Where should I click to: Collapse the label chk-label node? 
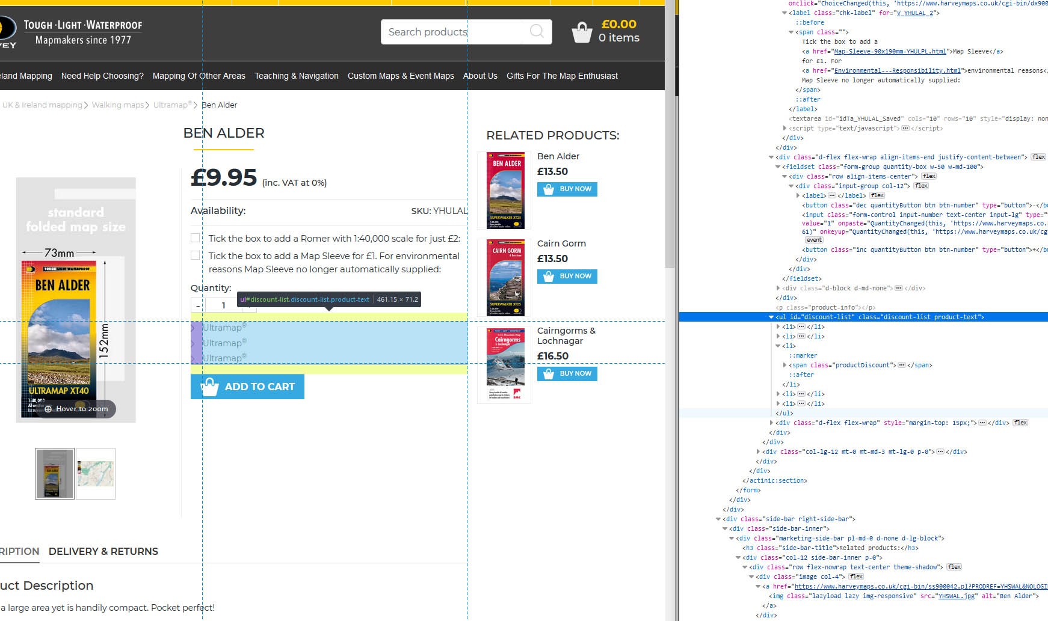pyautogui.click(x=784, y=13)
